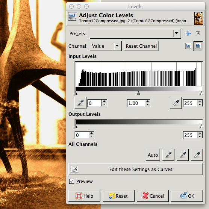Increase the gamma 1.00 value stepper
This screenshot has height=209, width=209.
[147, 101]
